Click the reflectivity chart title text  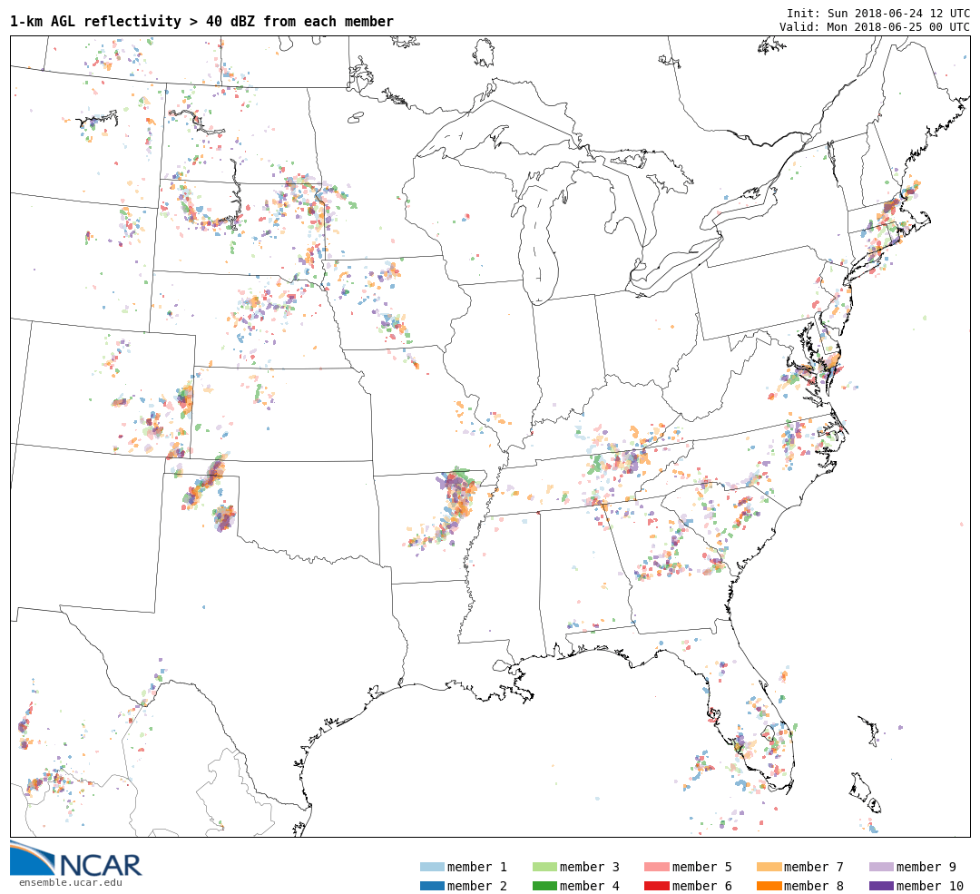coord(201,22)
